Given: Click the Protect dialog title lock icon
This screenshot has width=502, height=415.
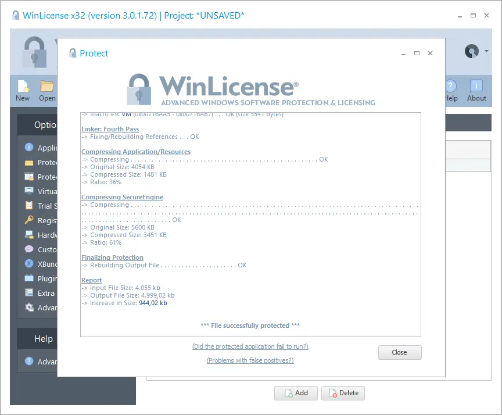Looking at the screenshot, I should (x=73, y=53).
